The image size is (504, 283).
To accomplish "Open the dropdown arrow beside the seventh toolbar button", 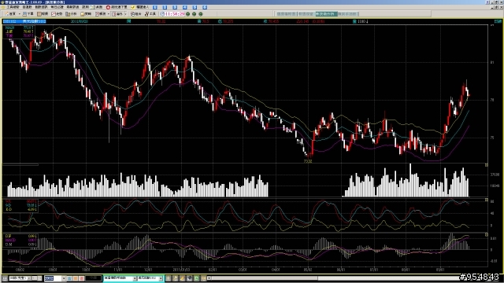I will (109, 14).
